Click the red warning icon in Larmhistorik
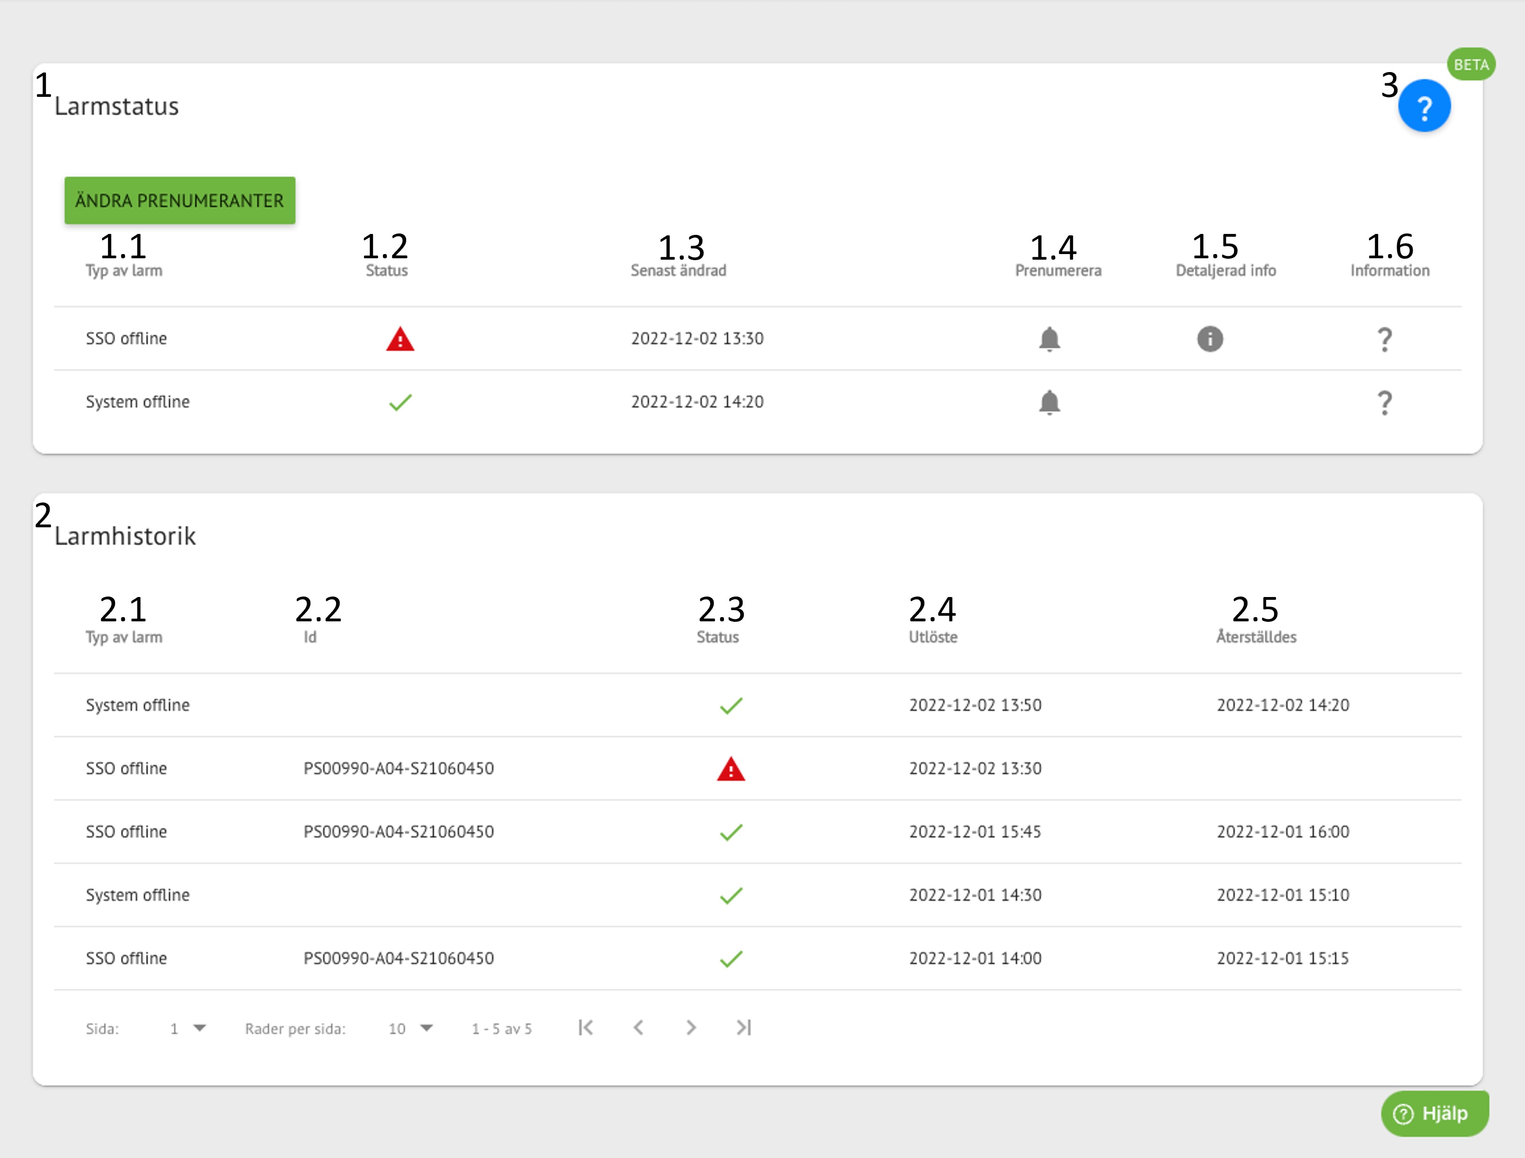The height and width of the screenshot is (1158, 1525). pos(731,769)
